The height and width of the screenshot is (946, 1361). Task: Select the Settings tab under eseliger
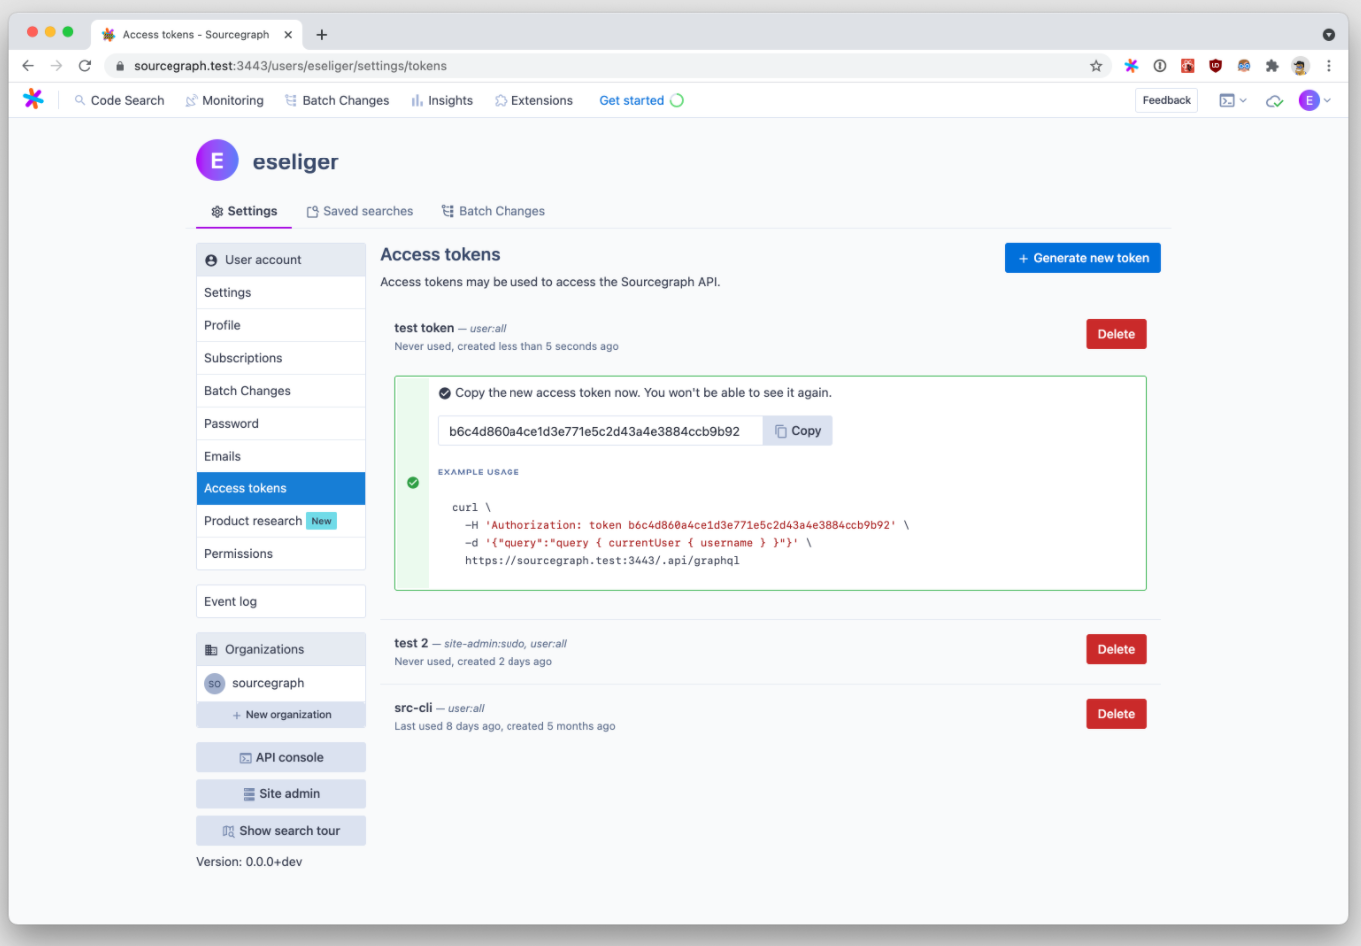coord(244,211)
